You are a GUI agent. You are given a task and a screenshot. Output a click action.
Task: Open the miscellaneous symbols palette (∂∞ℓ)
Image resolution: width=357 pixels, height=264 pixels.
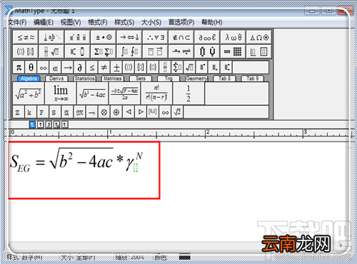[x=207, y=37]
